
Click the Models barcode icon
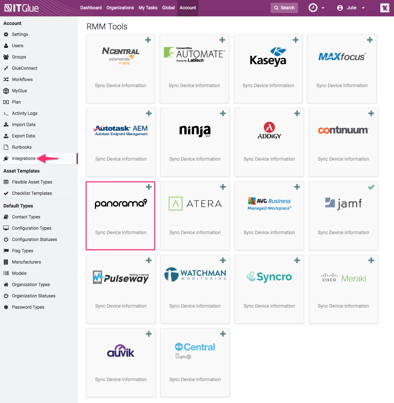pos(6,273)
